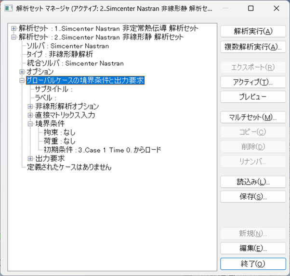290x276 pixels.
Task: Collapse the 境界条件 node
Action: (30, 124)
